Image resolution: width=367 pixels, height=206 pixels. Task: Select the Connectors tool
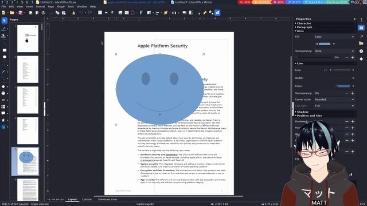(3, 78)
